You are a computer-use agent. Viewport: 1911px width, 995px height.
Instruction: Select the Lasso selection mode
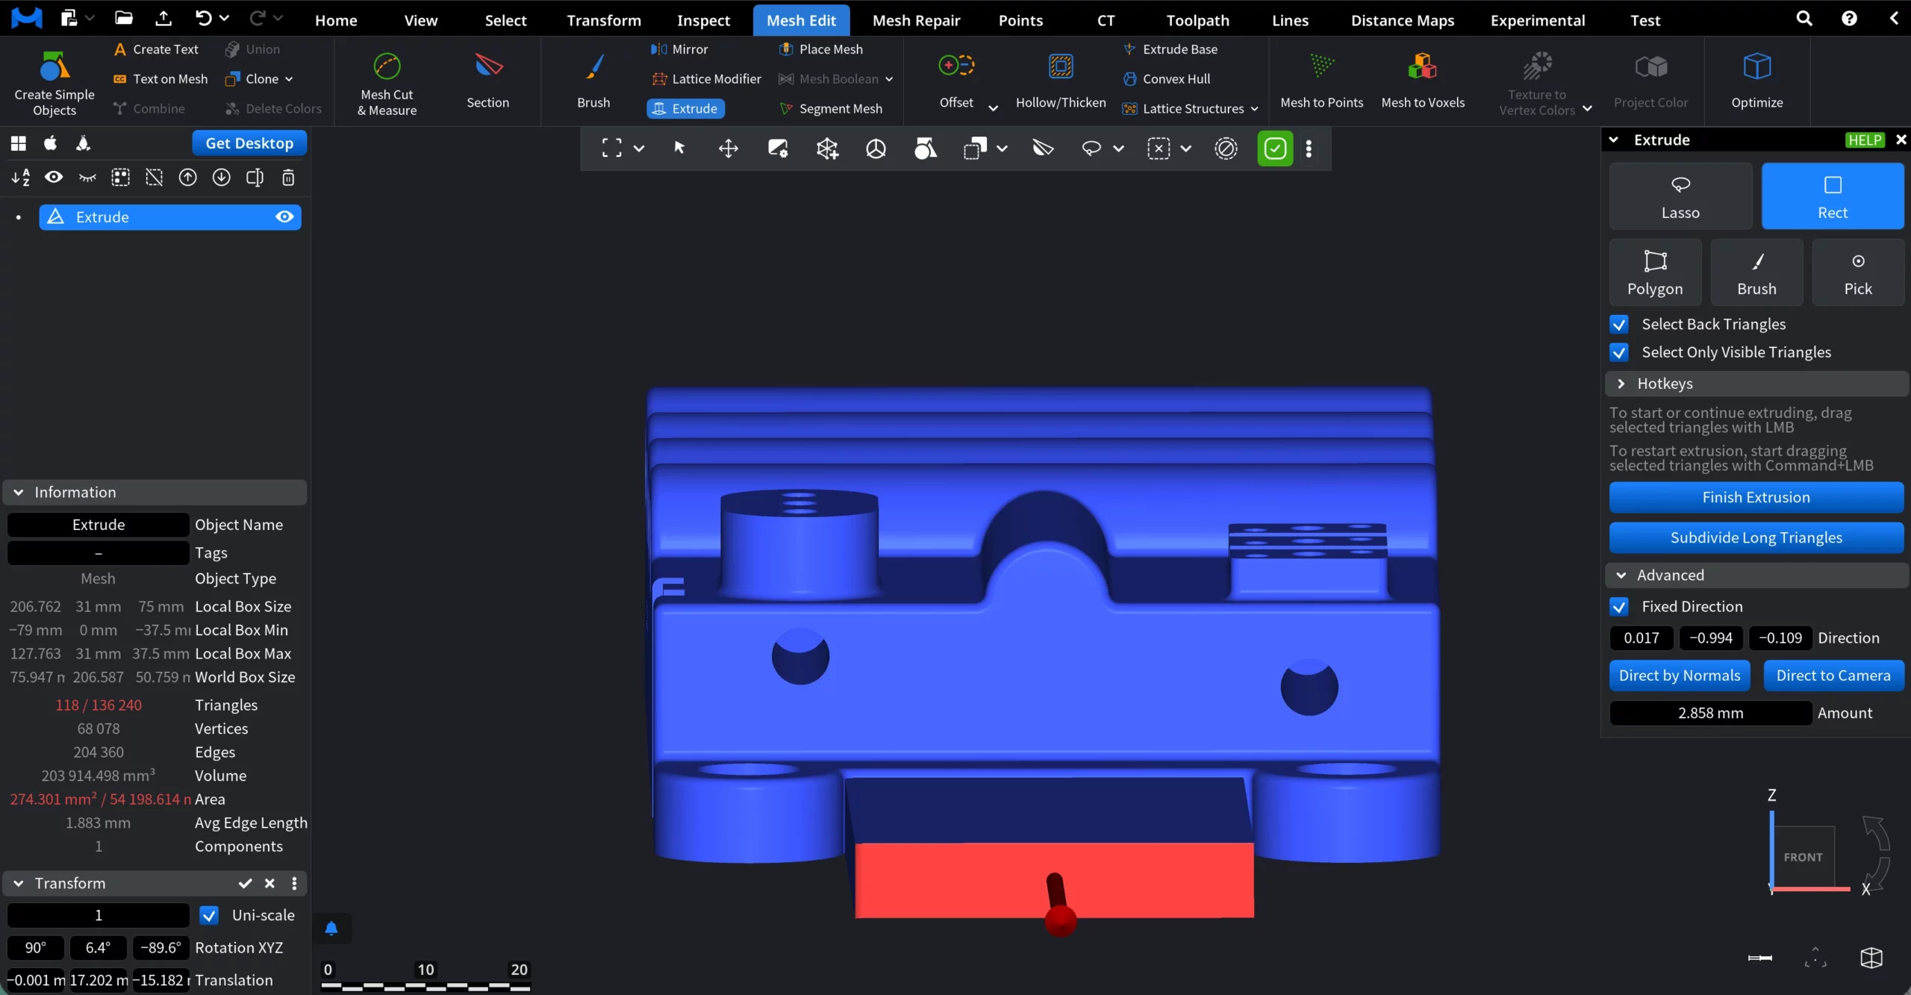pos(1679,195)
